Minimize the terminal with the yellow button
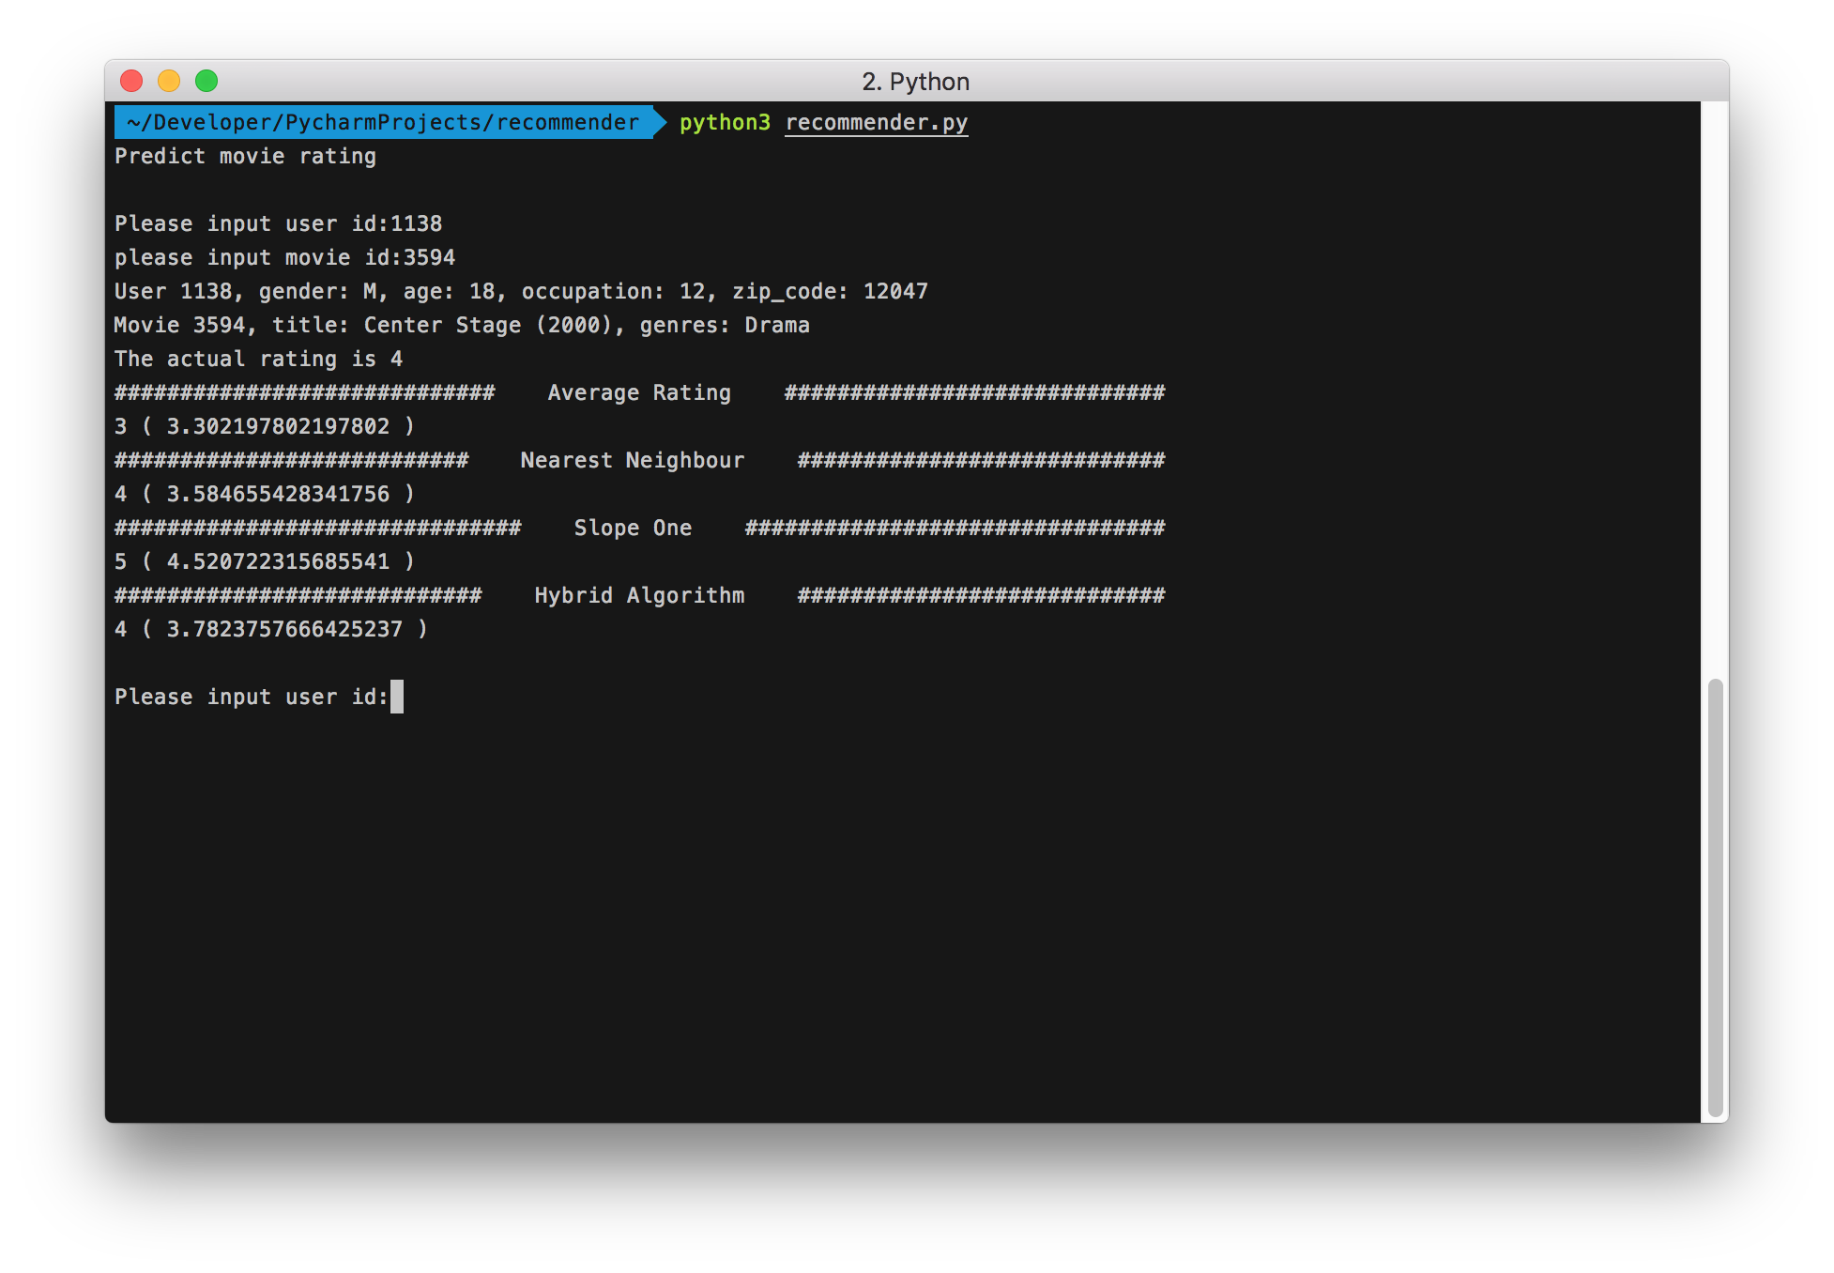Image resolution: width=1834 pixels, height=1273 pixels. (169, 82)
